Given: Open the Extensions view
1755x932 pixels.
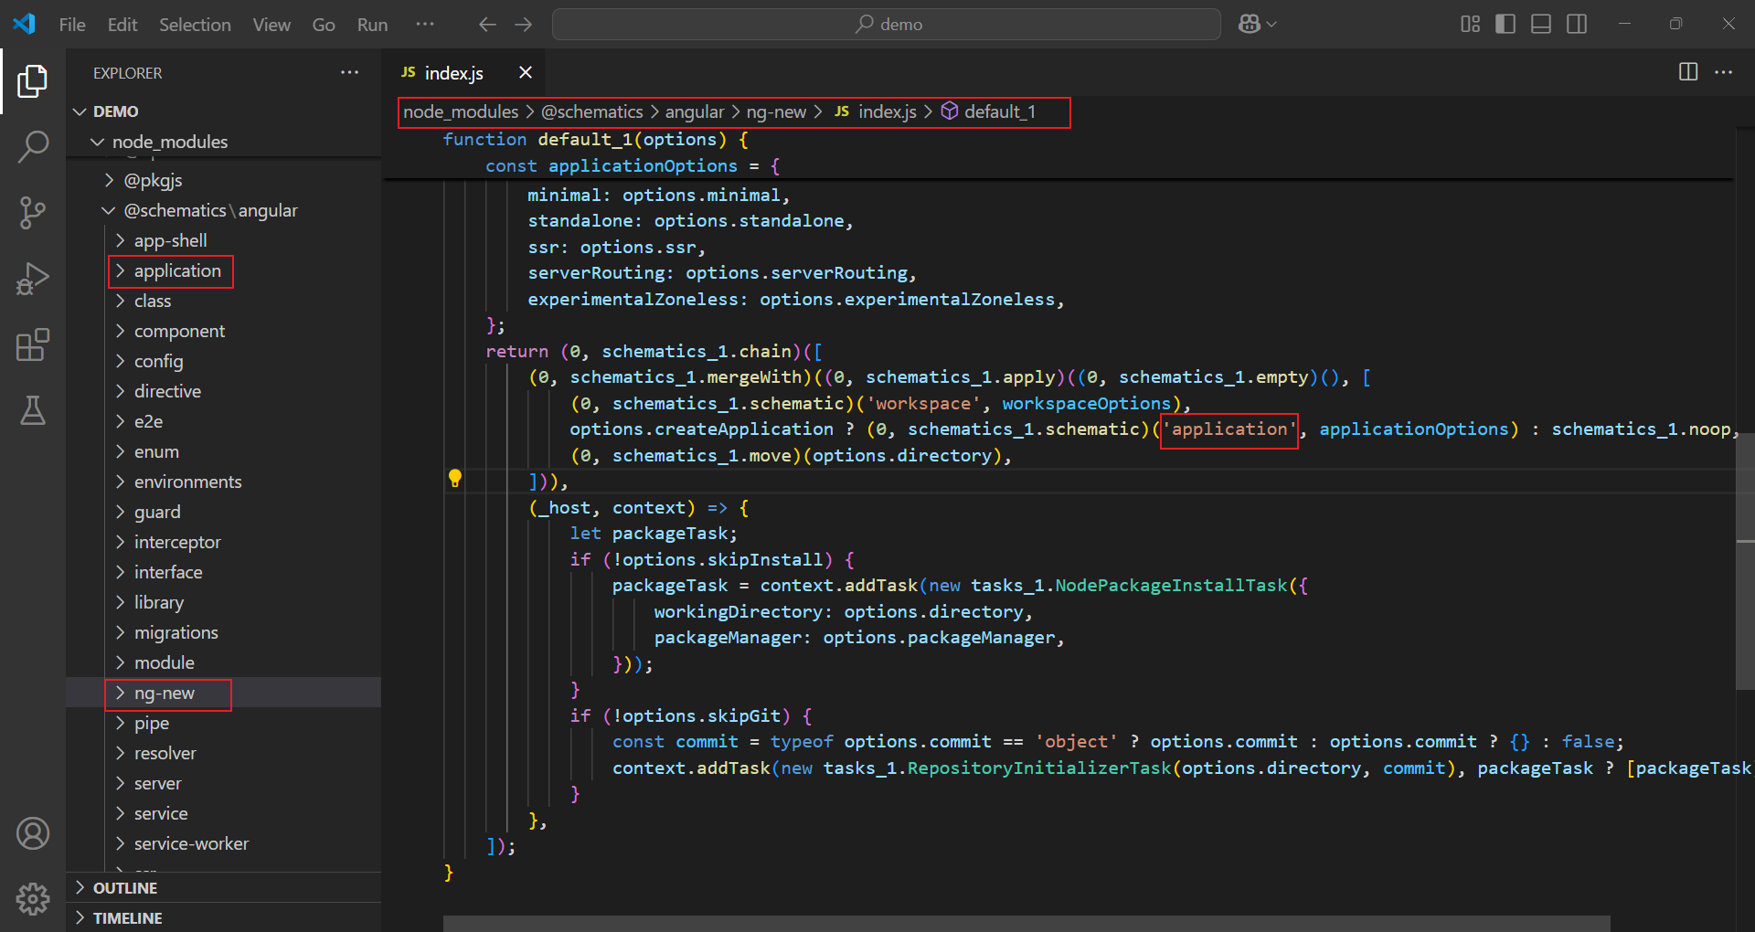Looking at the screenshot, I should [33, 345].
